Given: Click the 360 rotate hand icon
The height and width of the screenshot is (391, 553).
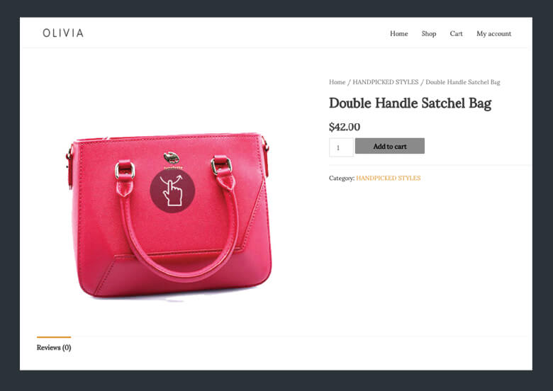Looking at the screenshot, I should point(172,191).
